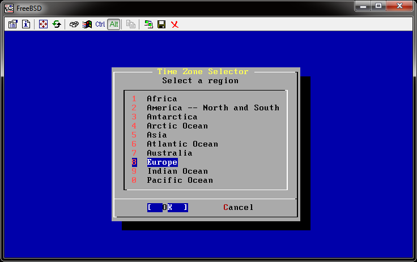417x262 pixels.
Task: Open new connection icon
Action: point(148,24)
